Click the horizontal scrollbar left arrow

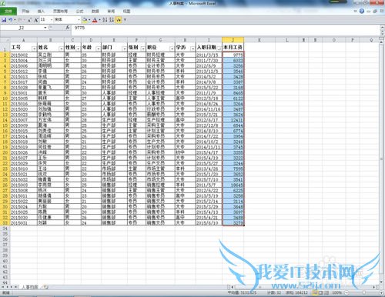233,287
